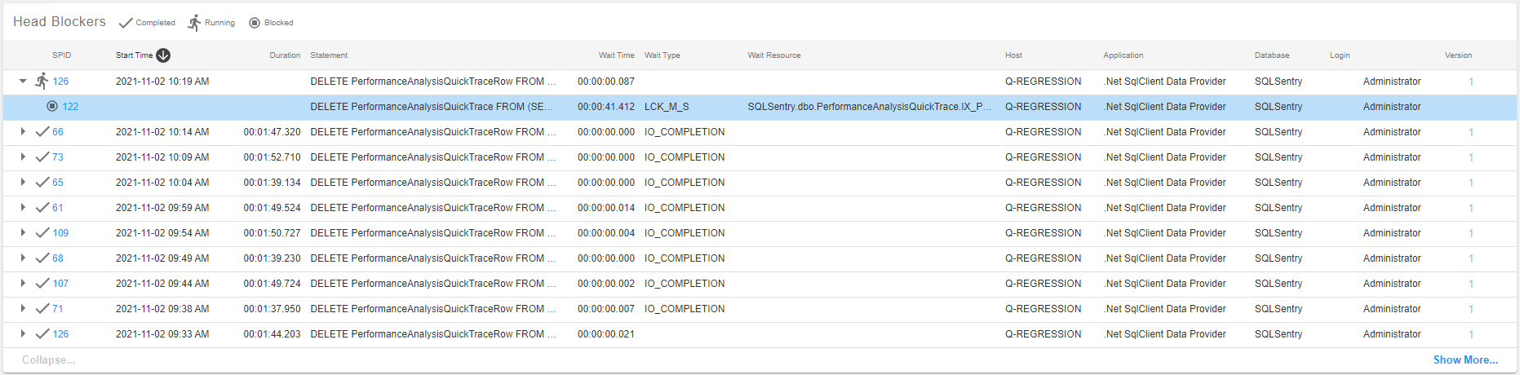Open SPID 107 link
Screen dimensions: 1520x375
tap(60, 283)
